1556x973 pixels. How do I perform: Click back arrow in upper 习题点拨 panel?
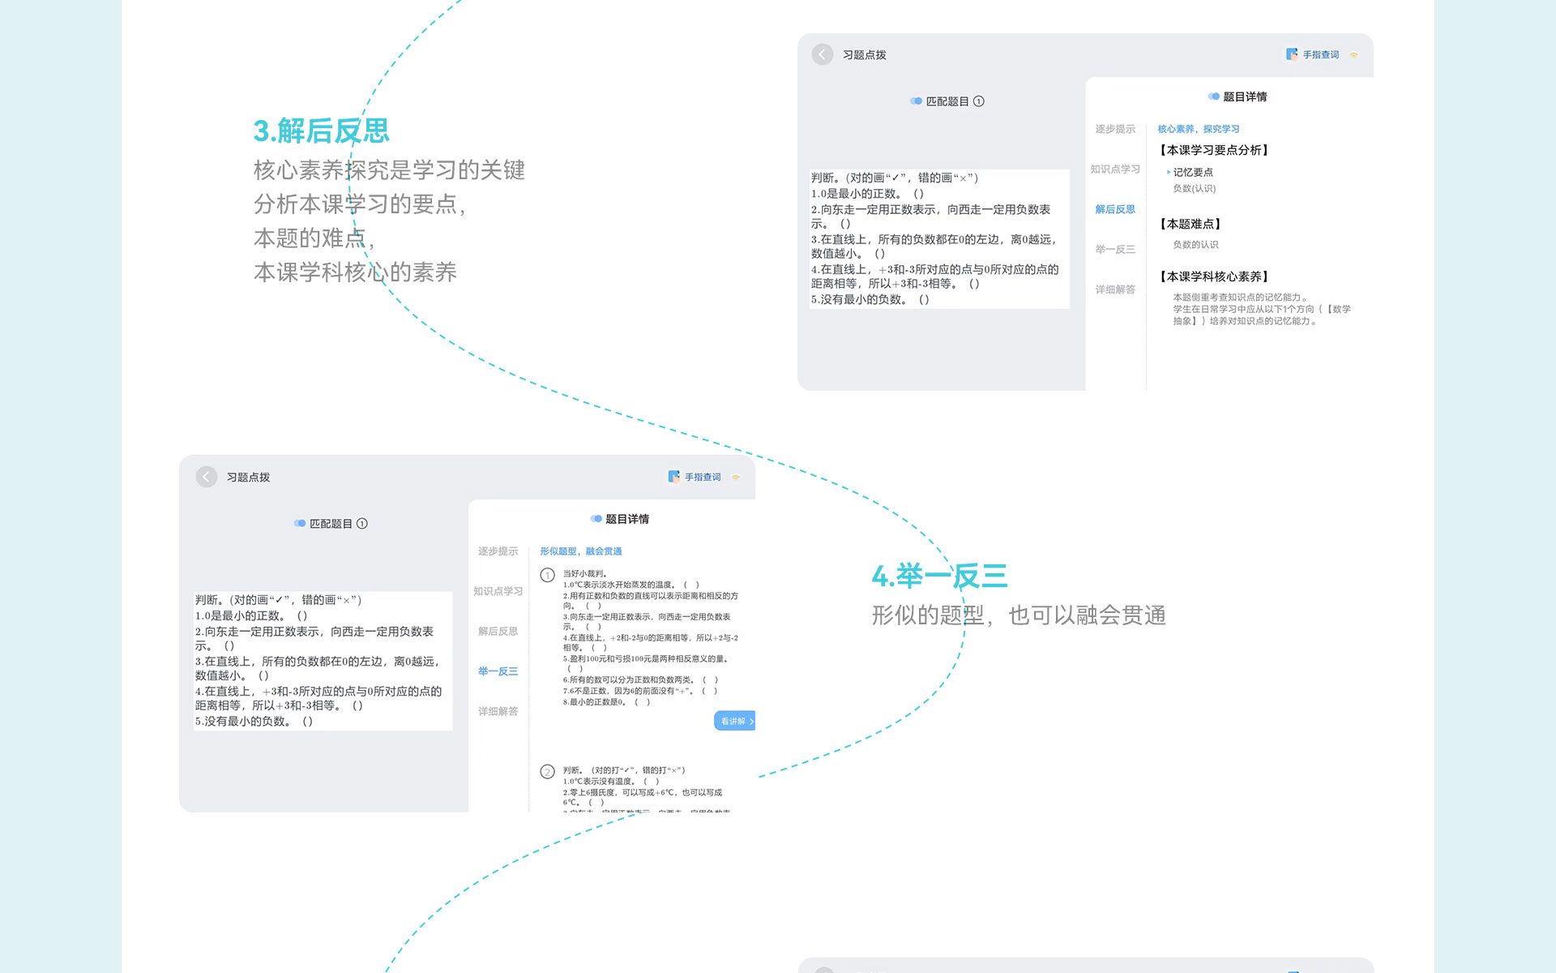coord(822,54)
